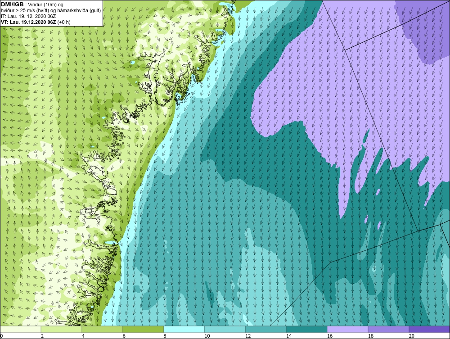Click the legend scale label "10"
Image resolution: width=450 pixels, height=339 pixels.
pyautogui.click(x=207, y=336)
